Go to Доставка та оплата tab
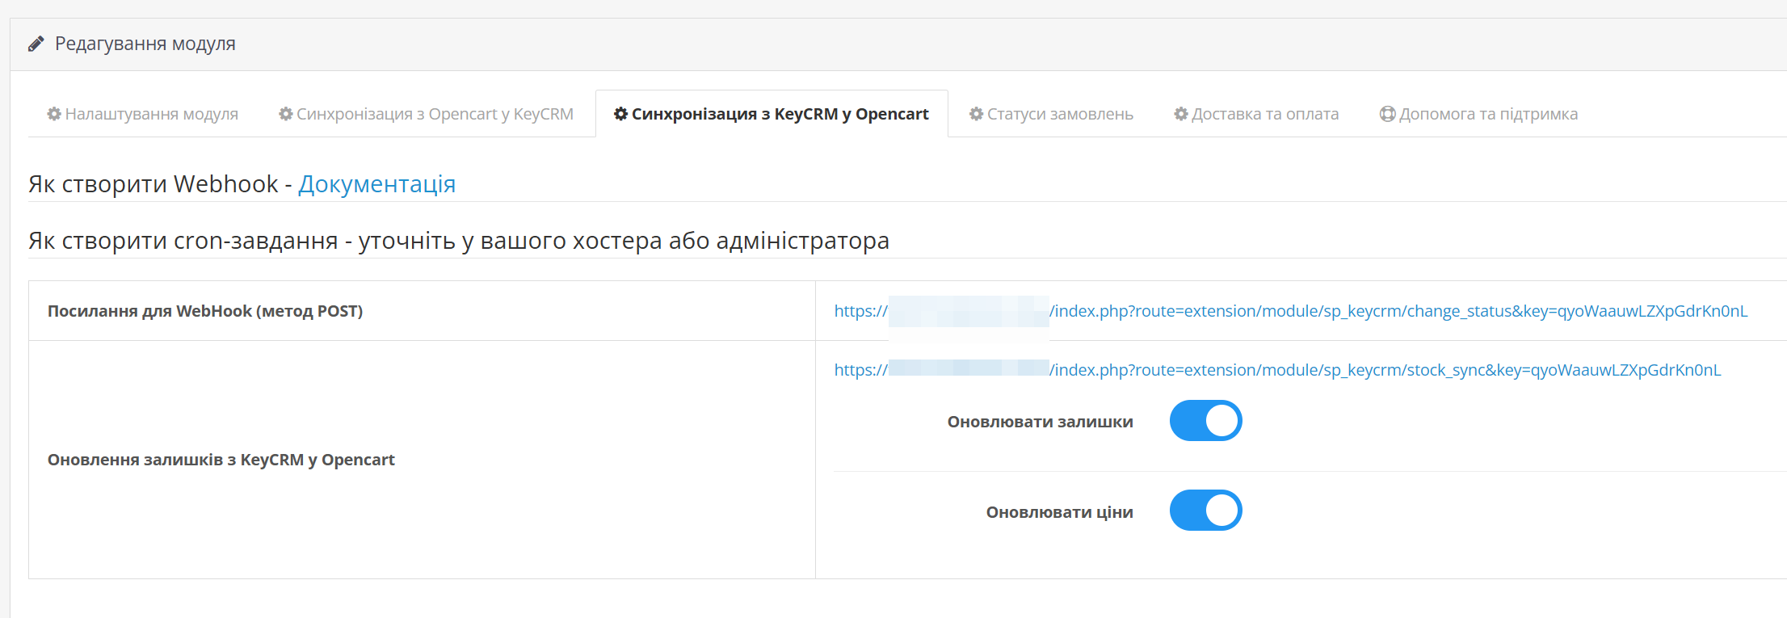 pyautogui.click(x=1256, y=114)
